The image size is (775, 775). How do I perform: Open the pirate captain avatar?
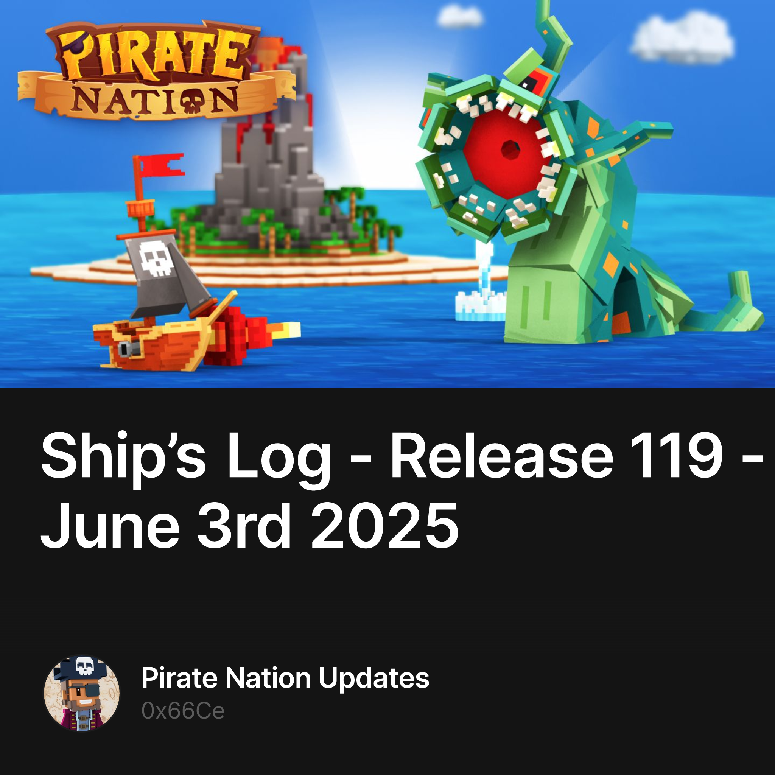point(82,693)
